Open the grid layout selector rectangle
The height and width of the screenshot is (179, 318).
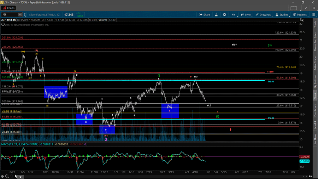pos(294,8)
